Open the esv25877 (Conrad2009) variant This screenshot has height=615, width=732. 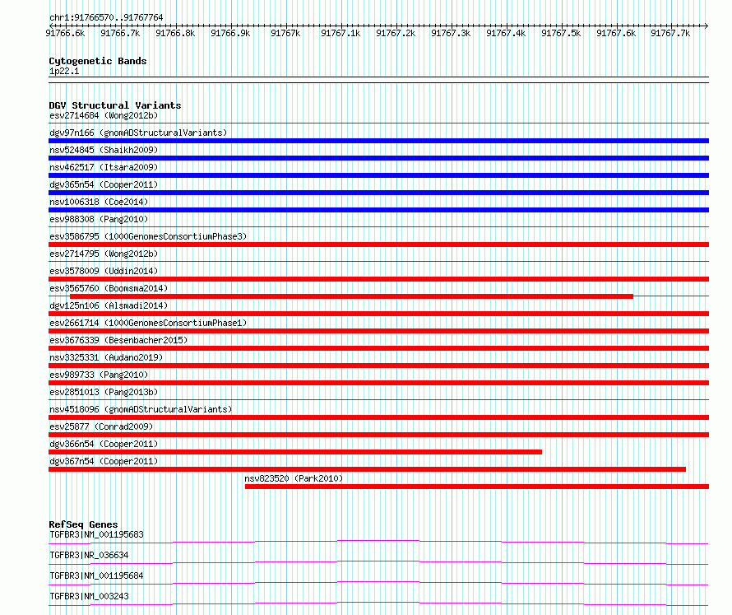click(101, 426)
